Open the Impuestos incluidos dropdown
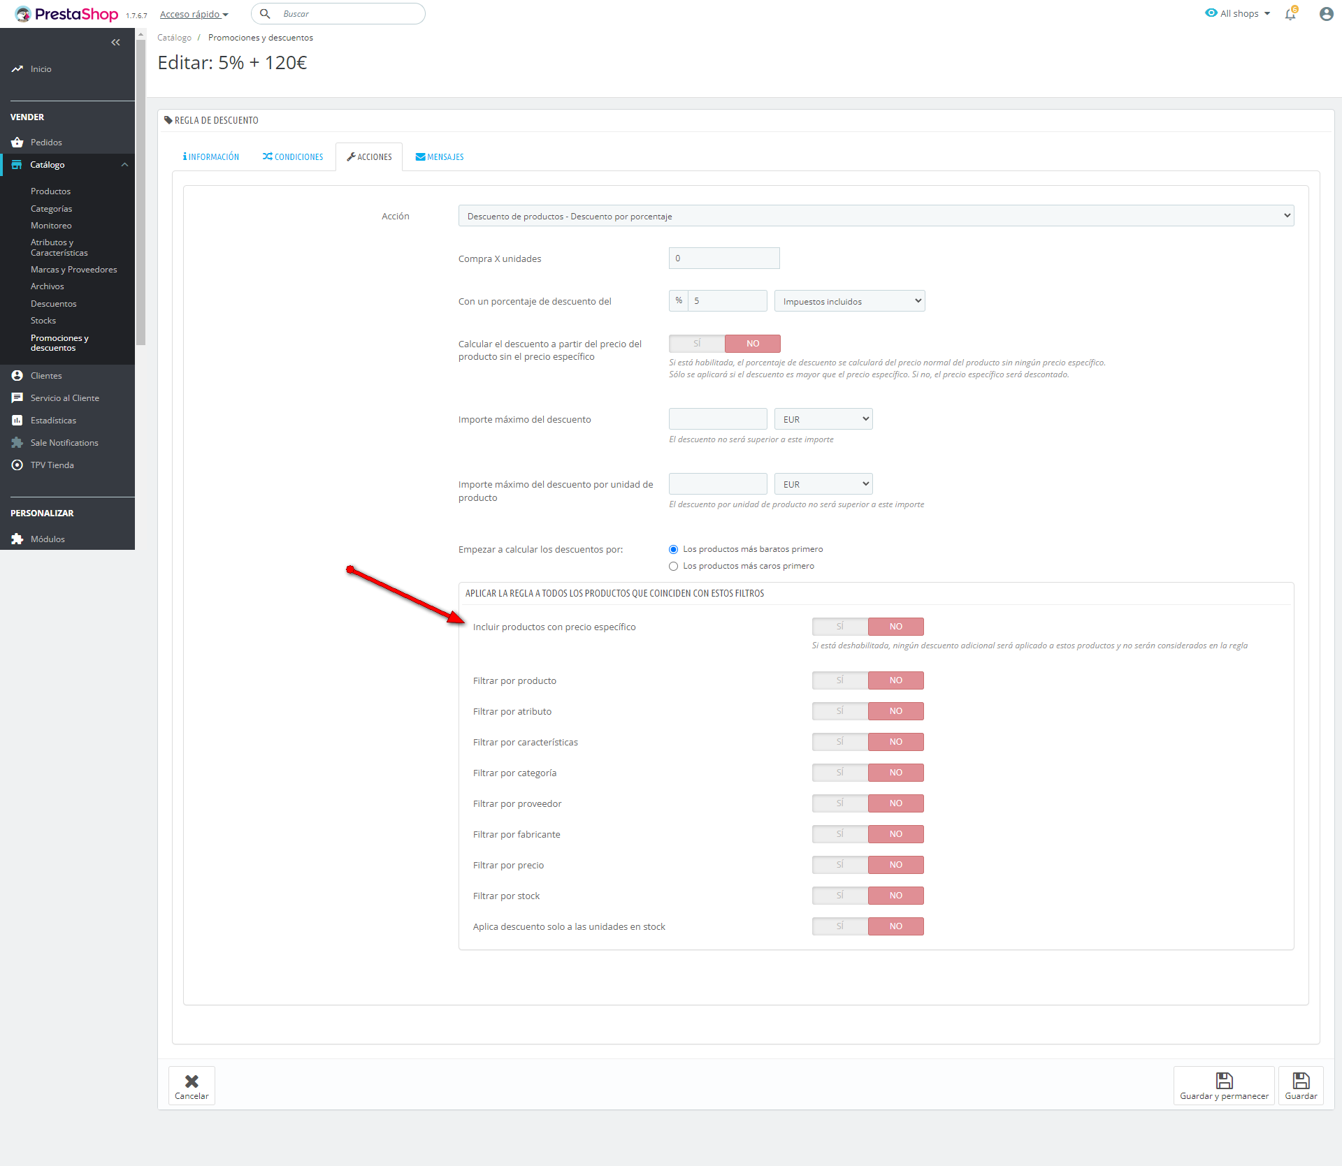Viewport: 1342px width, 1166px height. pyautogui.click(x=849, y=301)
